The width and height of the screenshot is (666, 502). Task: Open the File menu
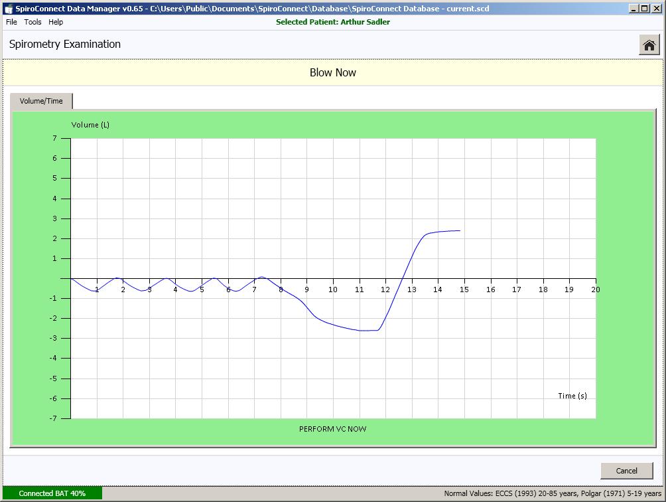pos(11,22)
